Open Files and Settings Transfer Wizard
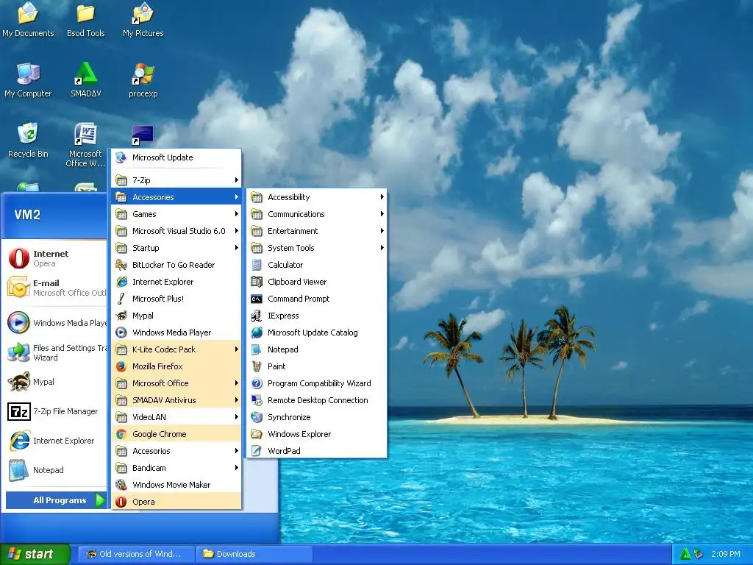753x565 pixels. 56,352
